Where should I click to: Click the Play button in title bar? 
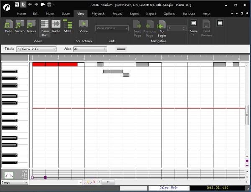click(43, 4)
